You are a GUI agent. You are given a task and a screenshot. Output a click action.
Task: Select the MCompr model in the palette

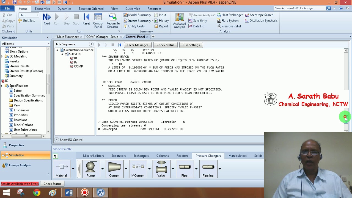point(137,169)
